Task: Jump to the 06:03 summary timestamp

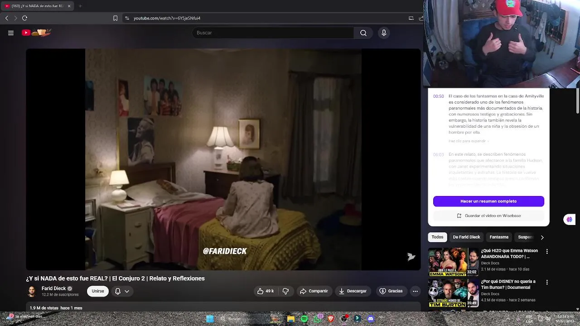Action: pos(438,155)
